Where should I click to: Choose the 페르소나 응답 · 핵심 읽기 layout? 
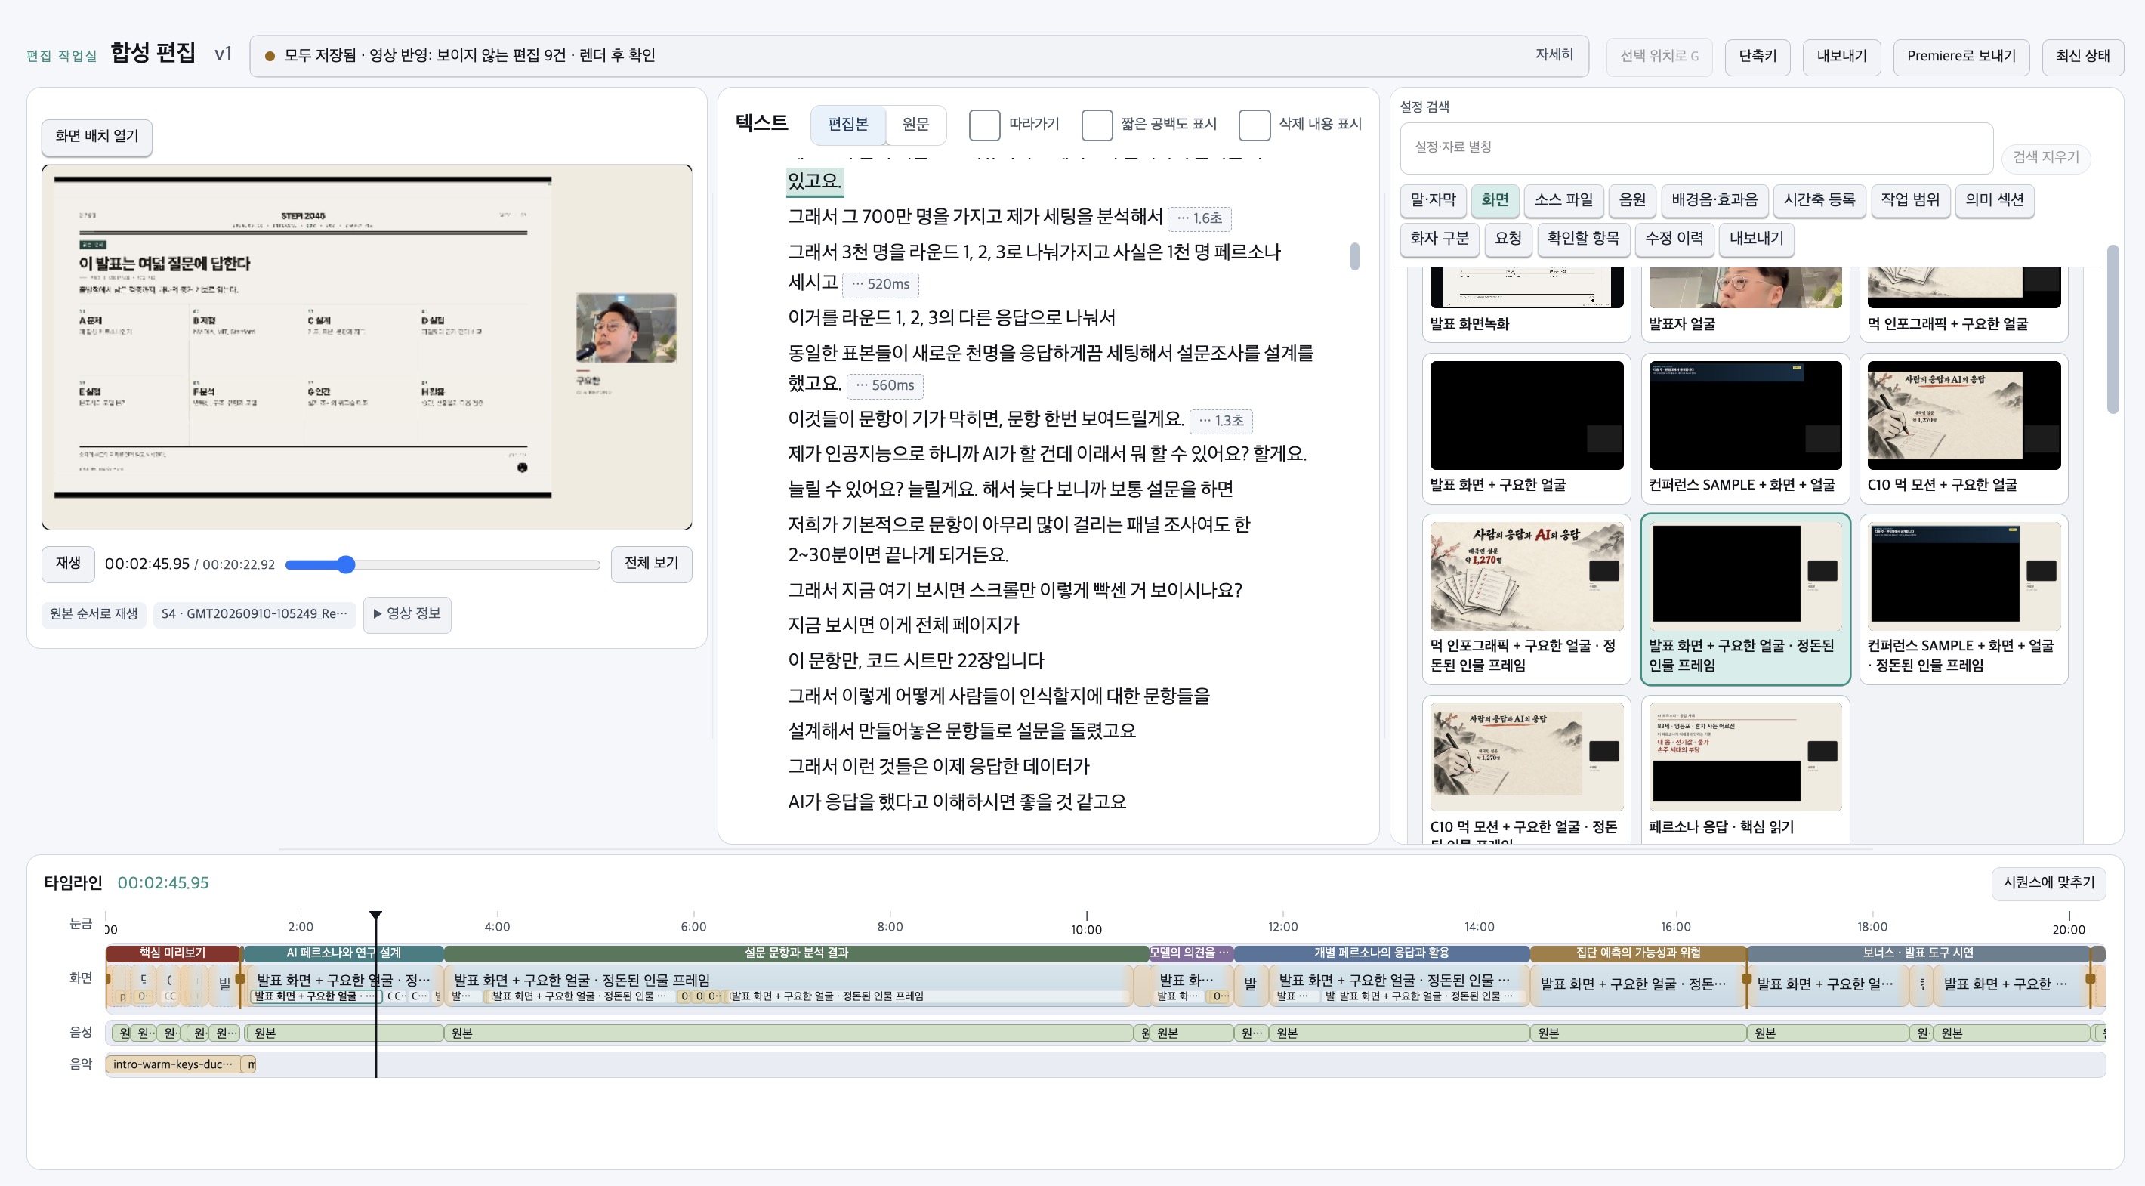click(1745, 770)
